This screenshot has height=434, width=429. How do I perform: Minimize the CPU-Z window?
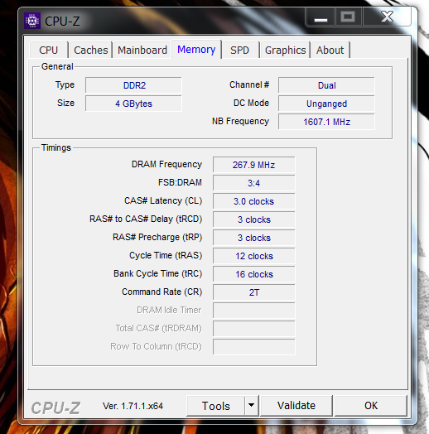pos(321,17)
